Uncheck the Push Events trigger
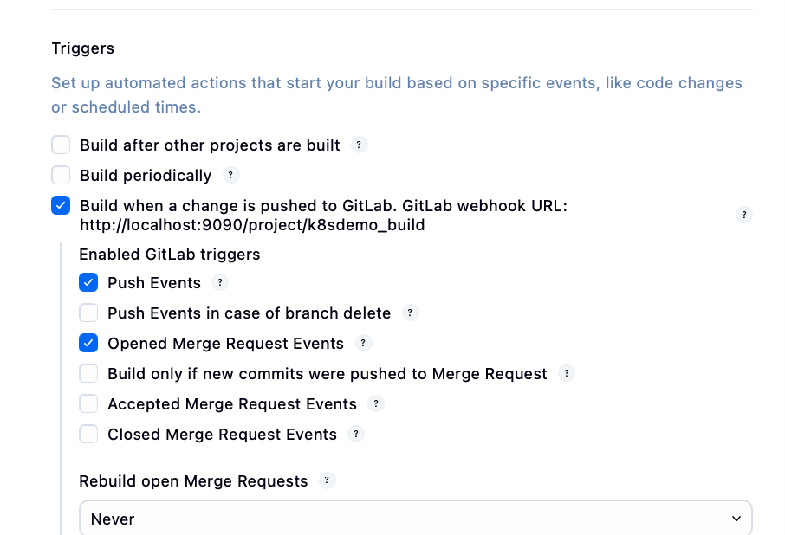The image size is (785, 535). tap(88, 282)
